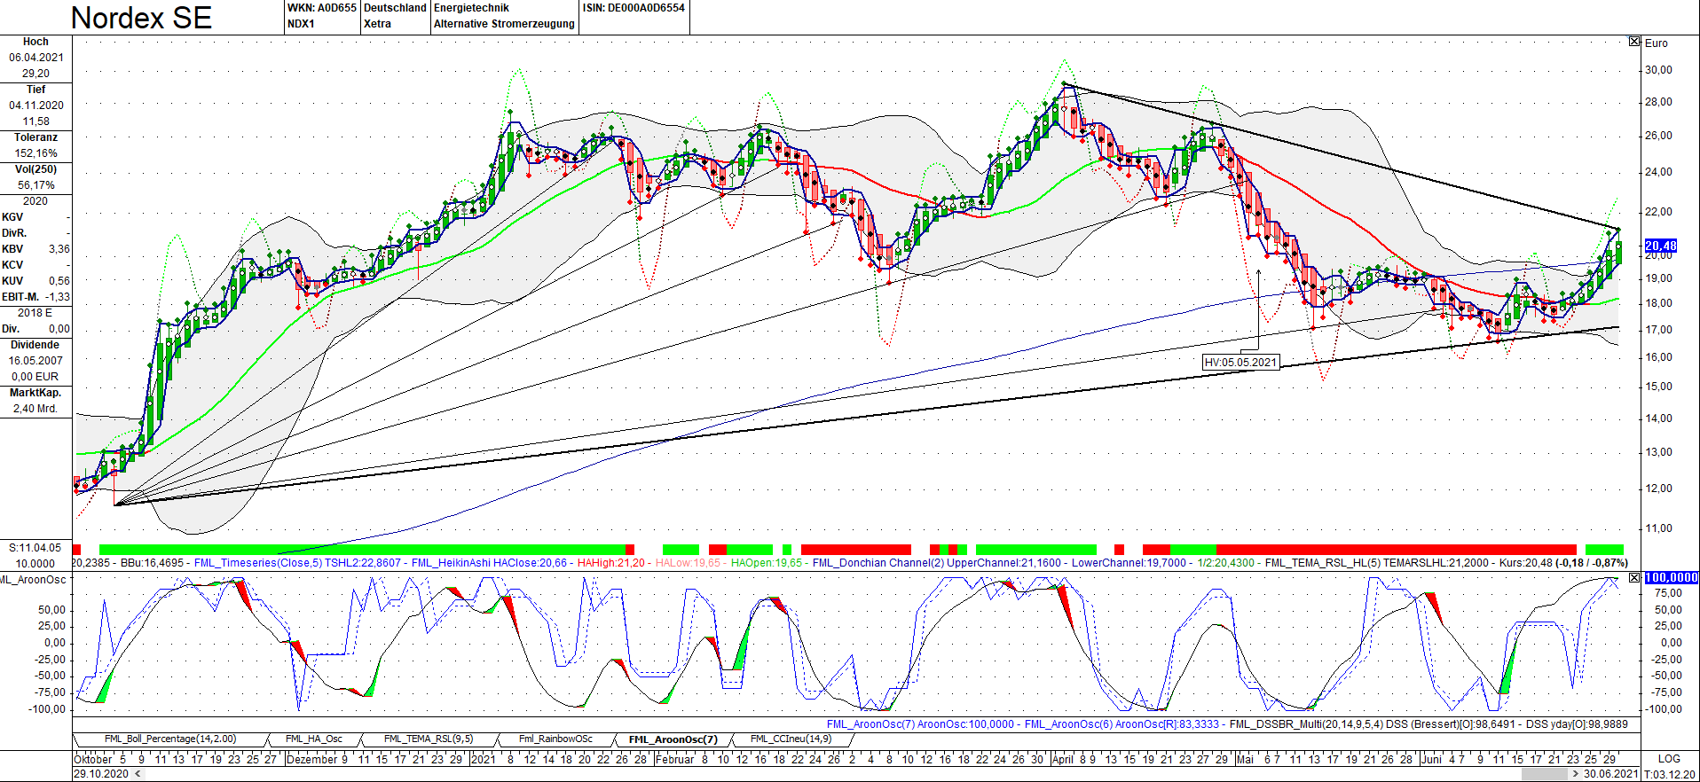Activate the FML_AroonOsc(7) tab

pyautogui.click(x=673, y=739)
